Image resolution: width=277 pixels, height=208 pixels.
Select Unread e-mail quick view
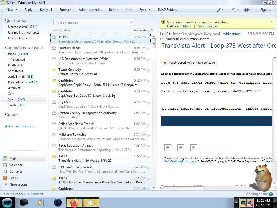(x=22, y=27)
